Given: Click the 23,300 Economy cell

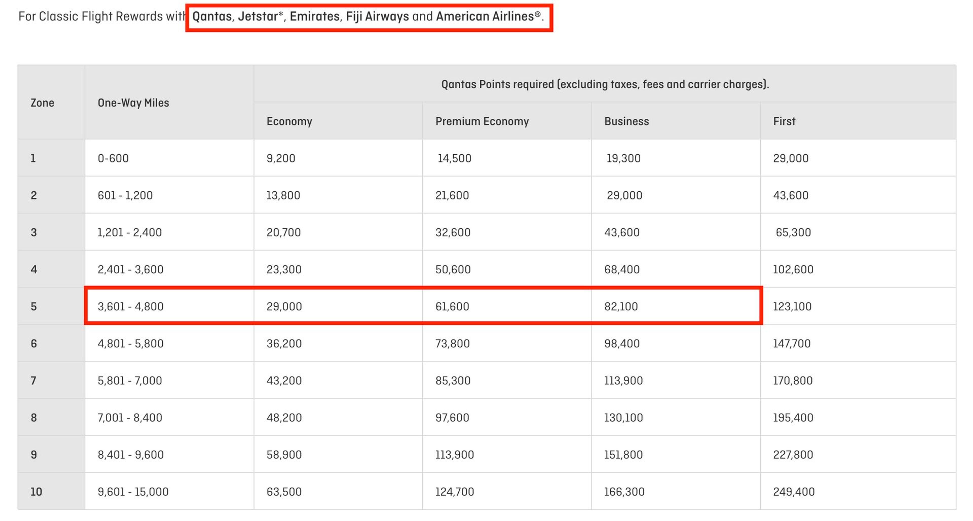Looking at the screenshot, I should tap(338, 269).
